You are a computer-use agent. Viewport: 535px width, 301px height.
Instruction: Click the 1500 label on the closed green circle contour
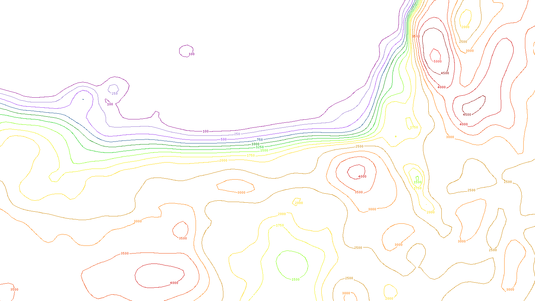coord(295,280)
